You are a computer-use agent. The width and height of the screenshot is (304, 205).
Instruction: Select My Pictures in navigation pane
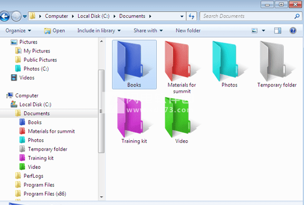click(37, 51)
